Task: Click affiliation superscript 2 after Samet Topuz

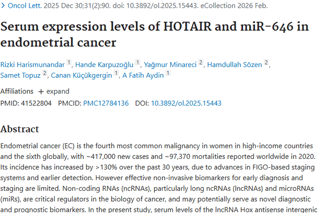Action: tap(44, 74)
